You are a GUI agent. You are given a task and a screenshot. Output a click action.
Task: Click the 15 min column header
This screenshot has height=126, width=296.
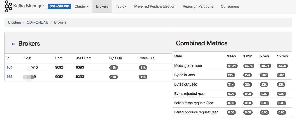[x=282, y=56]
